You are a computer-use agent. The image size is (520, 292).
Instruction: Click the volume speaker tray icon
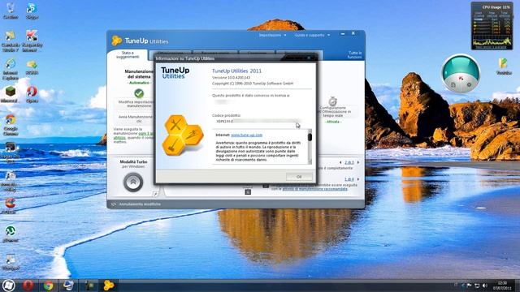pyautogui.click(x=484, y=286)
